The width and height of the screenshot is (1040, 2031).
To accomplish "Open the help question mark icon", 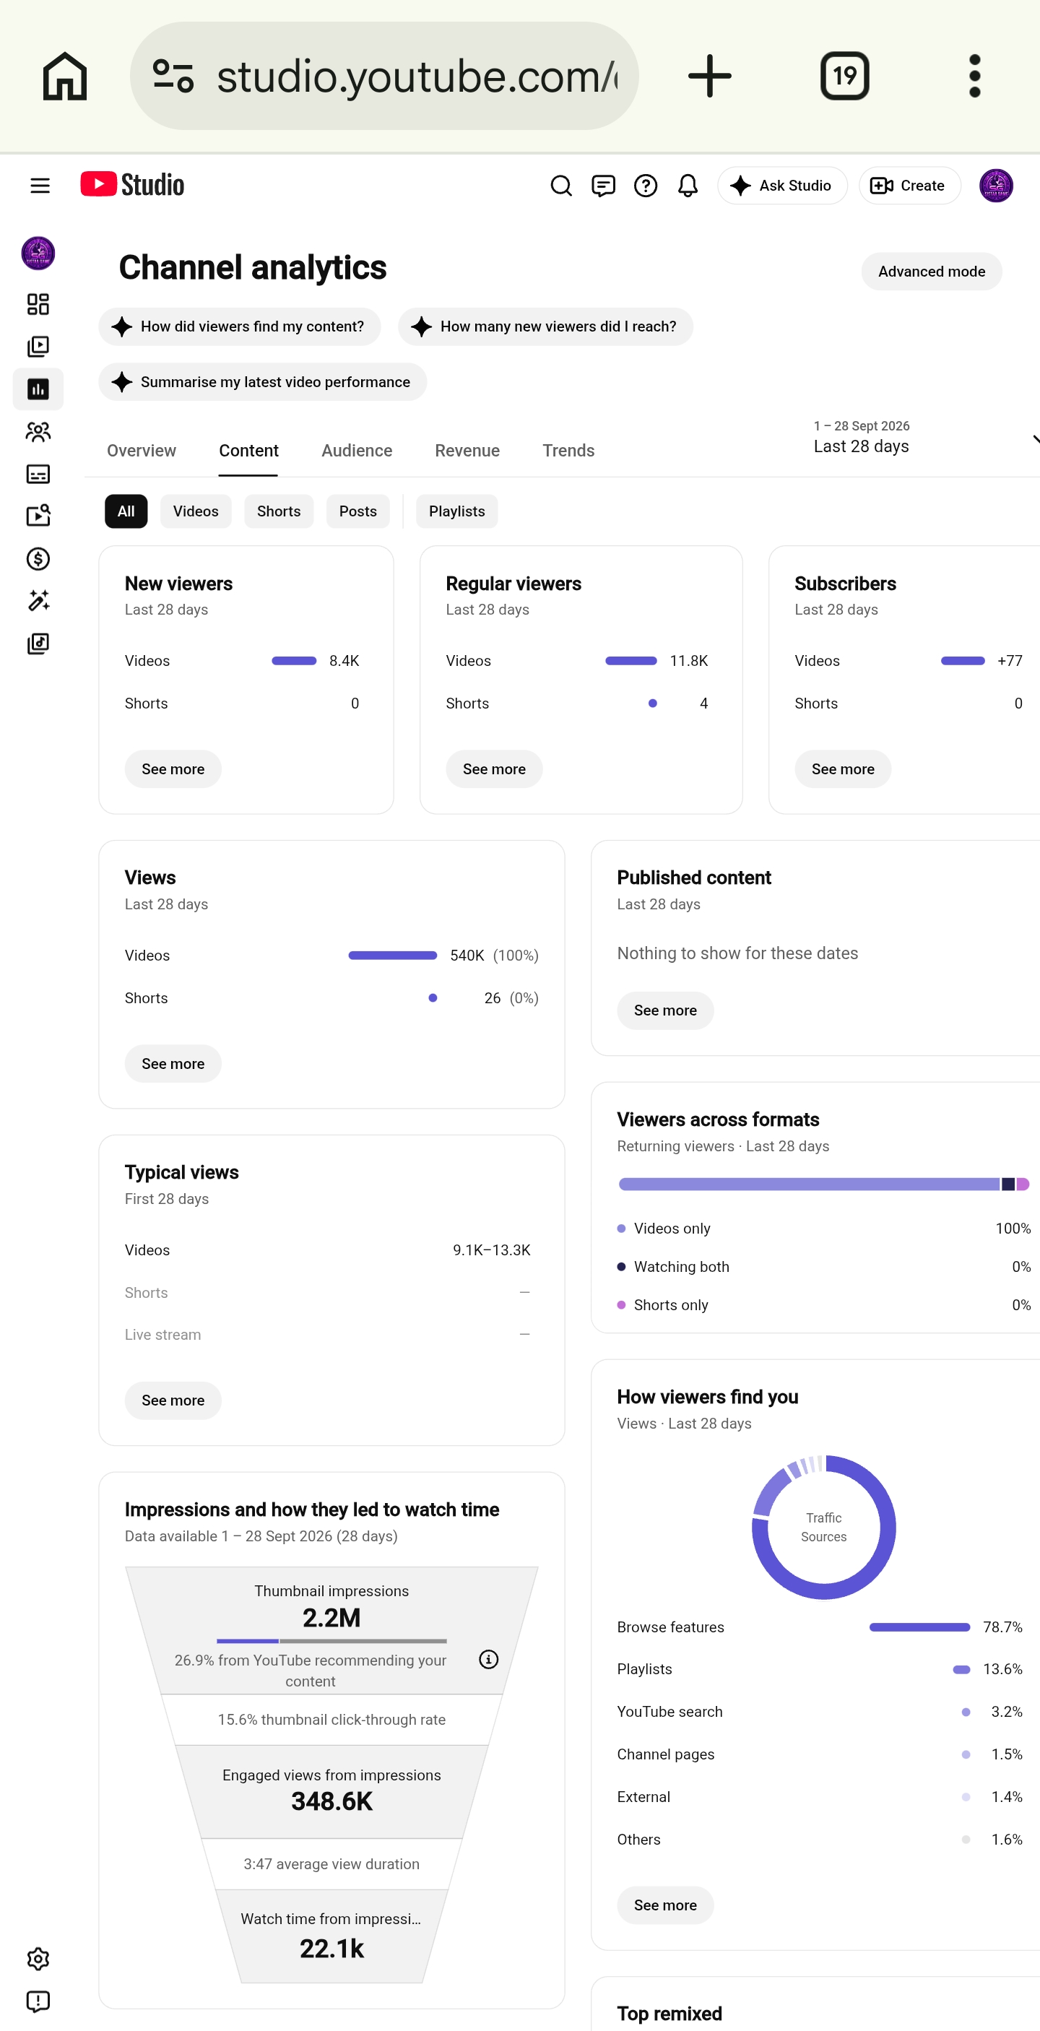I will (x=646, y=186).
